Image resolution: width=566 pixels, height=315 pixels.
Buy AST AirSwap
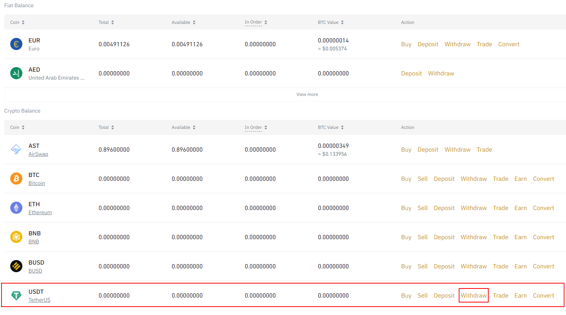tap(406, 150)
